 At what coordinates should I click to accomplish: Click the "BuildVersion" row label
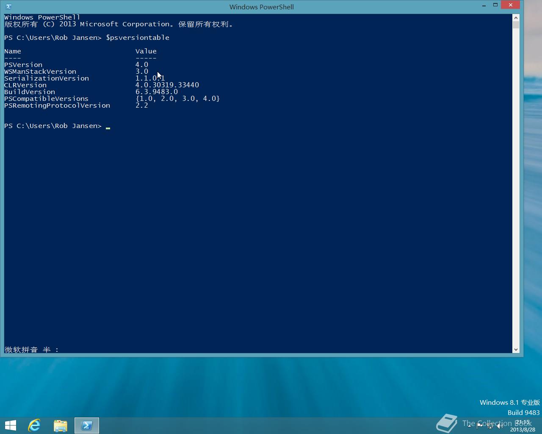[30, 92]
